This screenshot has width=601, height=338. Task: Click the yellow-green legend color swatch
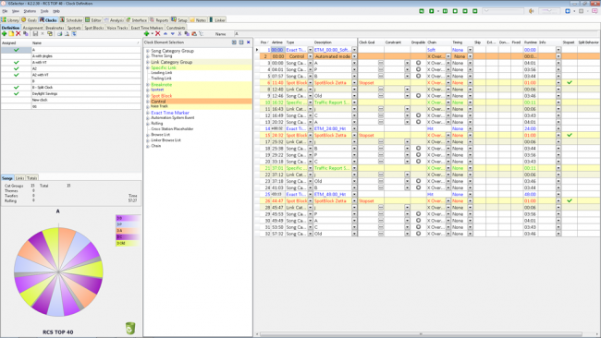tap(128, 243)
